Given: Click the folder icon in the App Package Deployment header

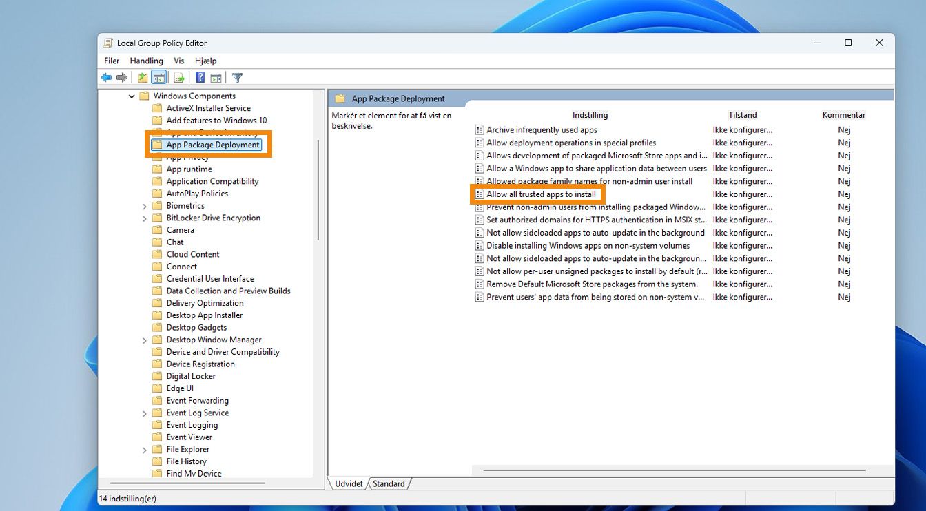Looking at the screenshot, I should (340, 98).
